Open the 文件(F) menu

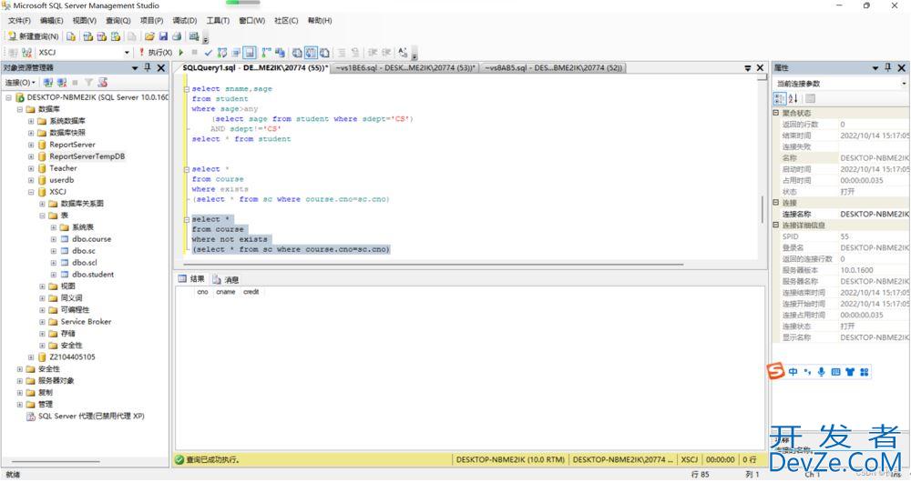click(x=19, y=21)
